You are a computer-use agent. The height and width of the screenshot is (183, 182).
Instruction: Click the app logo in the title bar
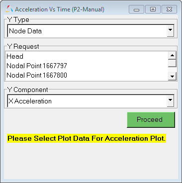click(x=9, y=9)
